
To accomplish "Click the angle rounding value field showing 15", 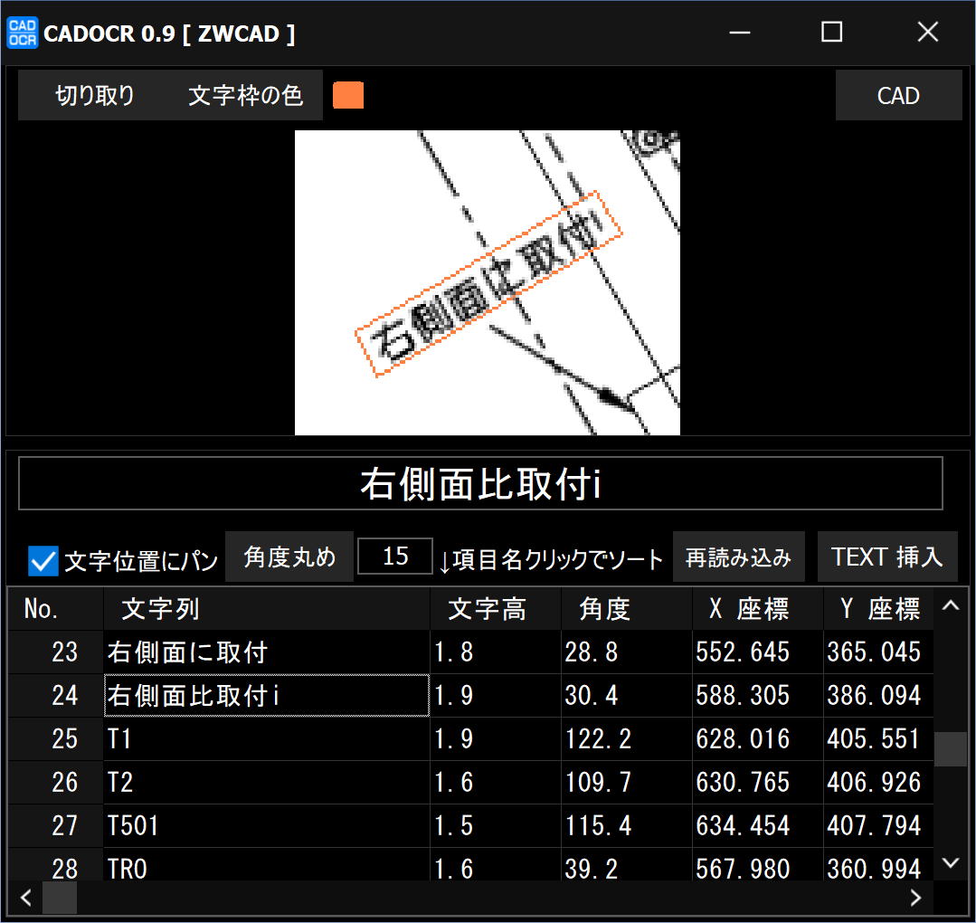I will [395, 557].
